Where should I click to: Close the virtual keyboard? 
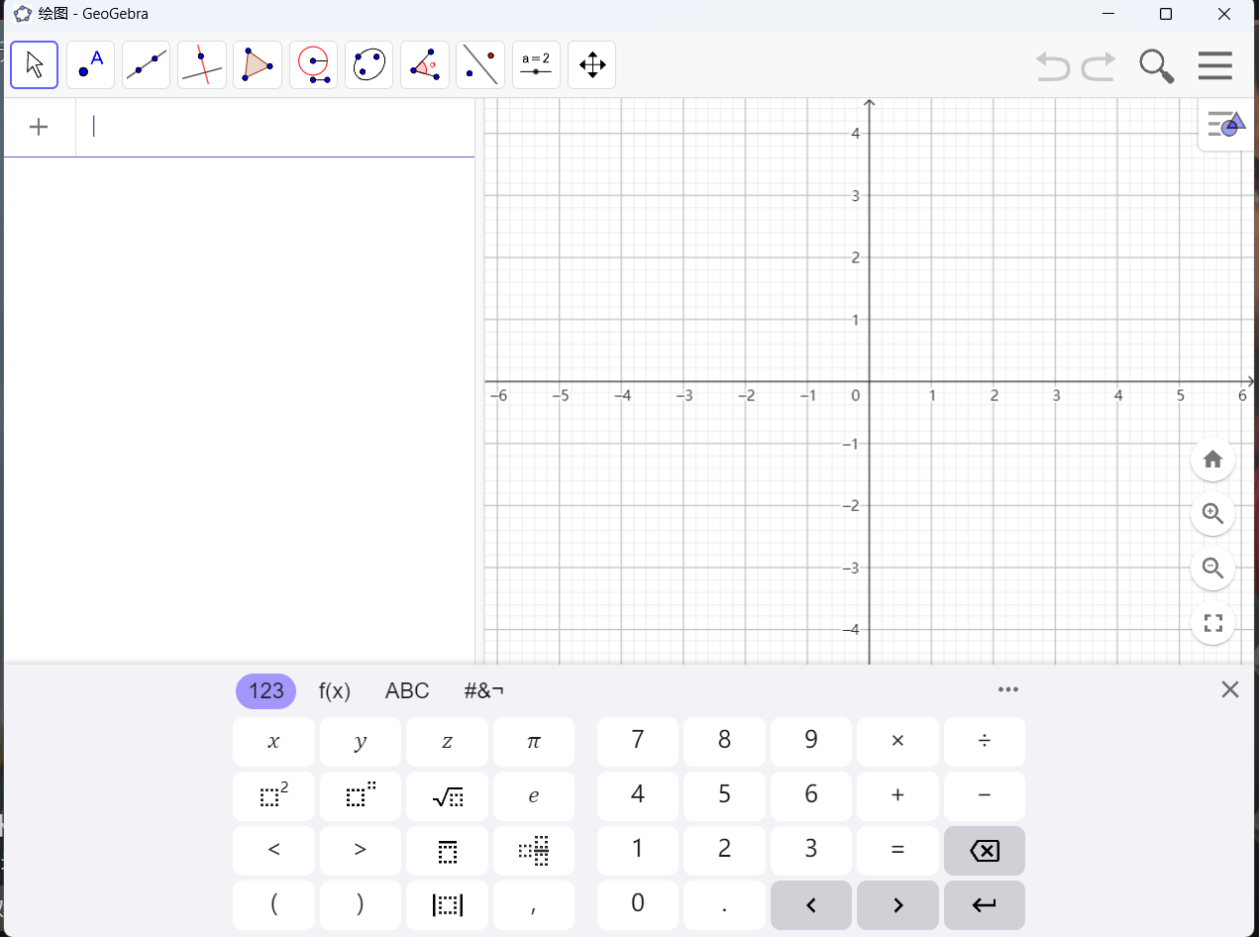click(x=1230, y=689)
